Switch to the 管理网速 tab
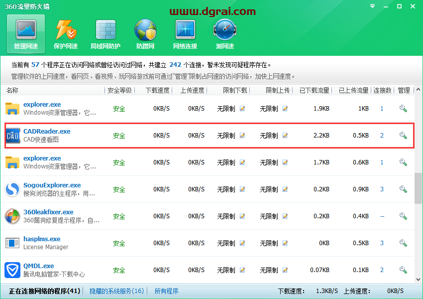The image size is (423, 299). pyautogui.click(x=25, y=33)
